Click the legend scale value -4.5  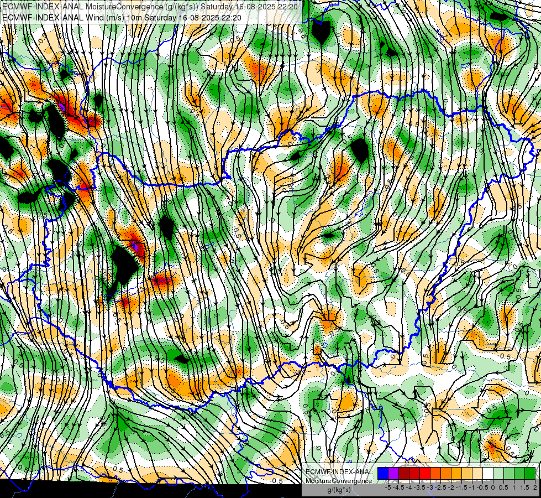(x=398, y=487)
